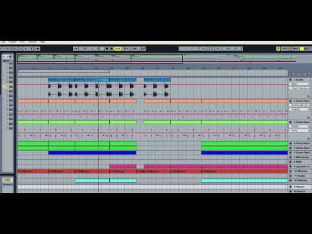Select the 2 Drum Rack track name

(x=302, y=101)
